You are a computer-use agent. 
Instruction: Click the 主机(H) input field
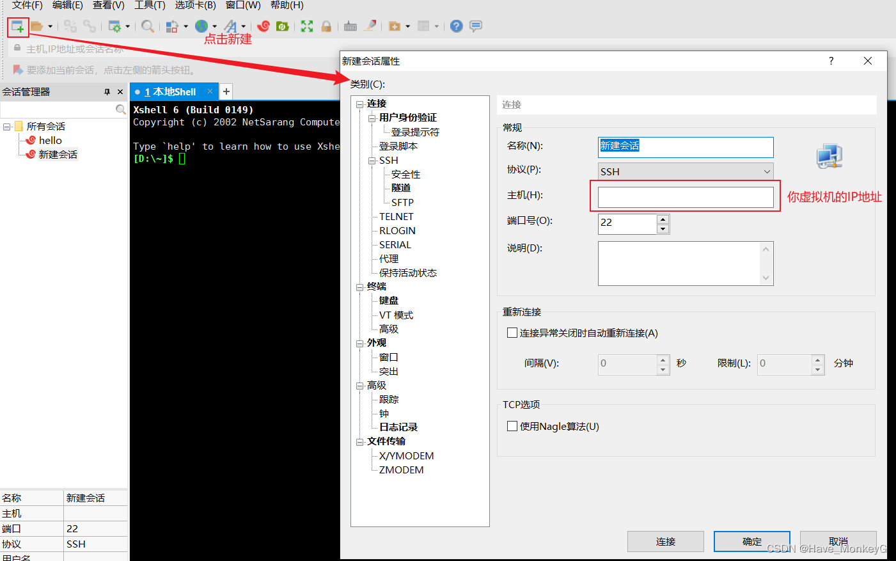686,197
